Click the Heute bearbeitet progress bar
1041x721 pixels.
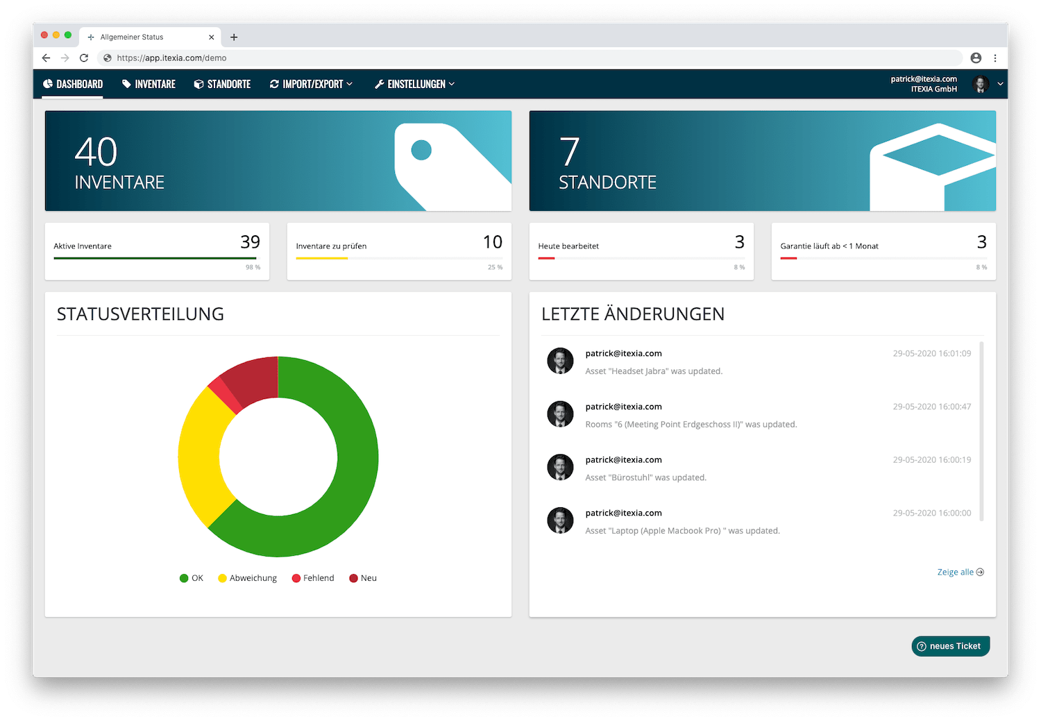click(x=641, y=258)
